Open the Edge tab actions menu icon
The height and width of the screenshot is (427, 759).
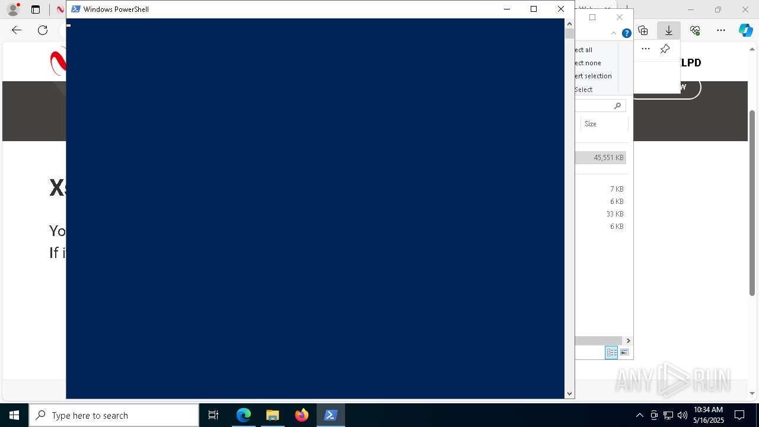click(36, 9)
